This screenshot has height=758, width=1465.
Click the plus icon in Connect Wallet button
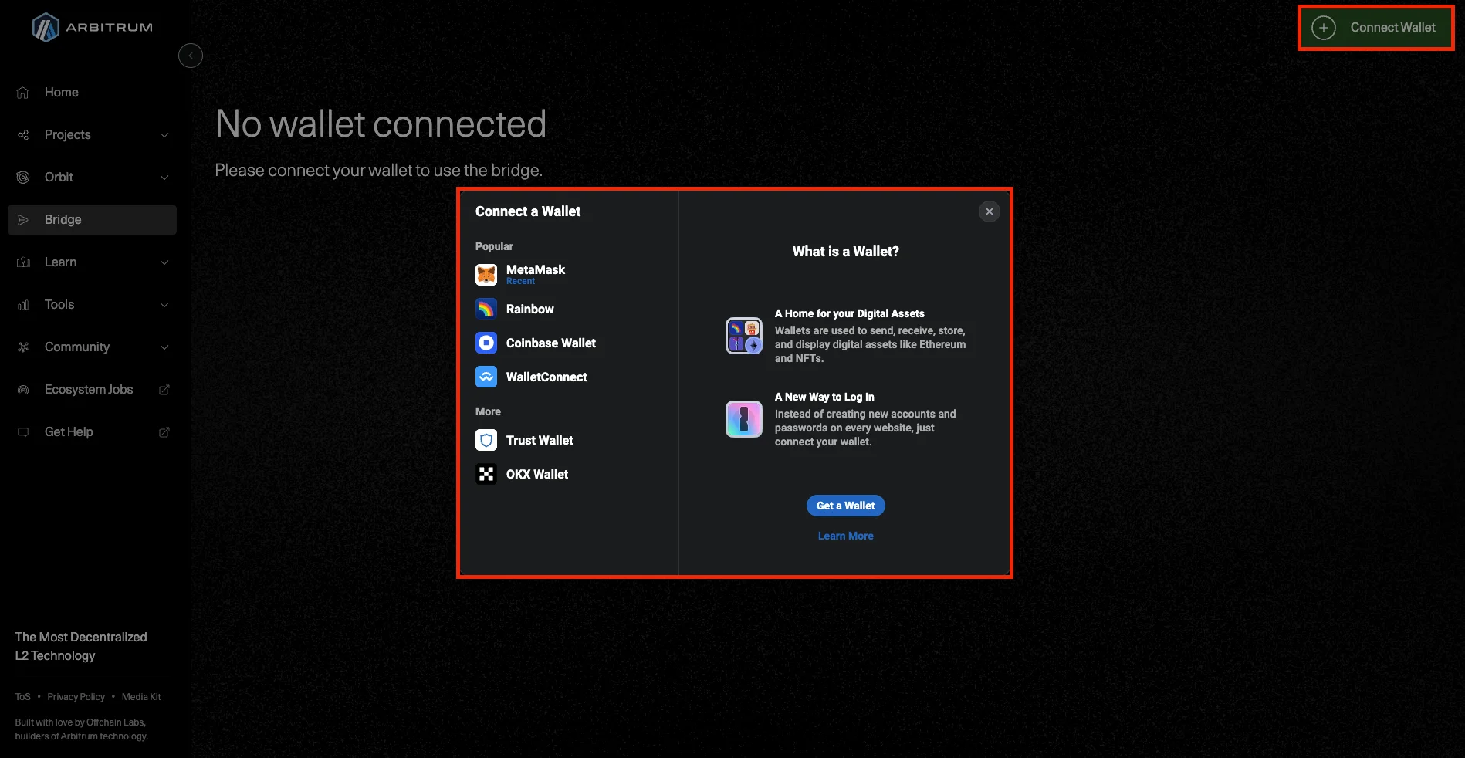(1324, 28)
